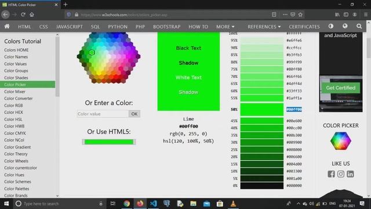Show Firefox sidebars icon
This screenshot has width=371, height=209.
pyautogui.click(x=346, y=15)
